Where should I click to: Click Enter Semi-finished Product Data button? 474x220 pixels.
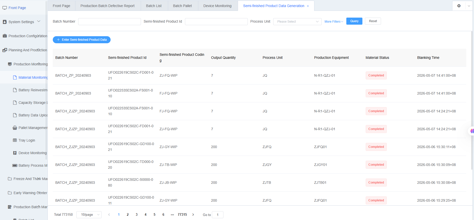(x=82, y=40)
